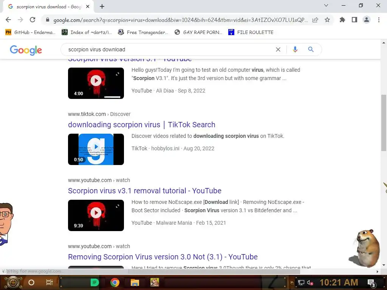Play the 0:50 TikTok video thumbnail

(96, 149)
